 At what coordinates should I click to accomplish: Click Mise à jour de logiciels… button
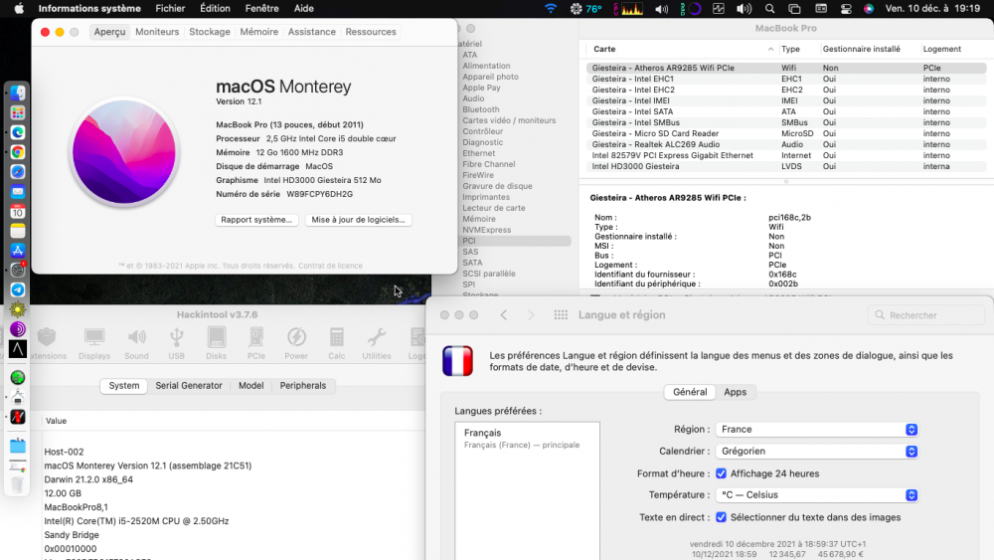[358, 220]
